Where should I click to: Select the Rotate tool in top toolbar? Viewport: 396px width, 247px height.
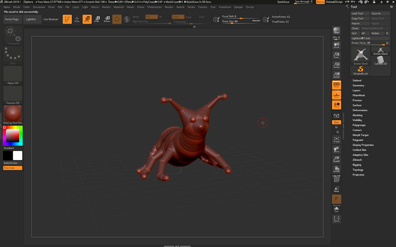107,19
